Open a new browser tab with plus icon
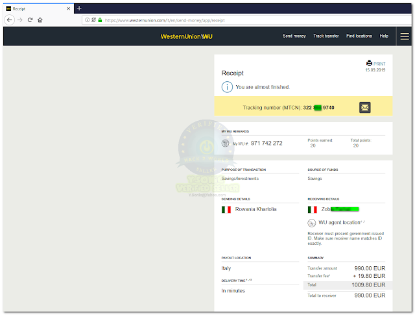 click(79, 8)
